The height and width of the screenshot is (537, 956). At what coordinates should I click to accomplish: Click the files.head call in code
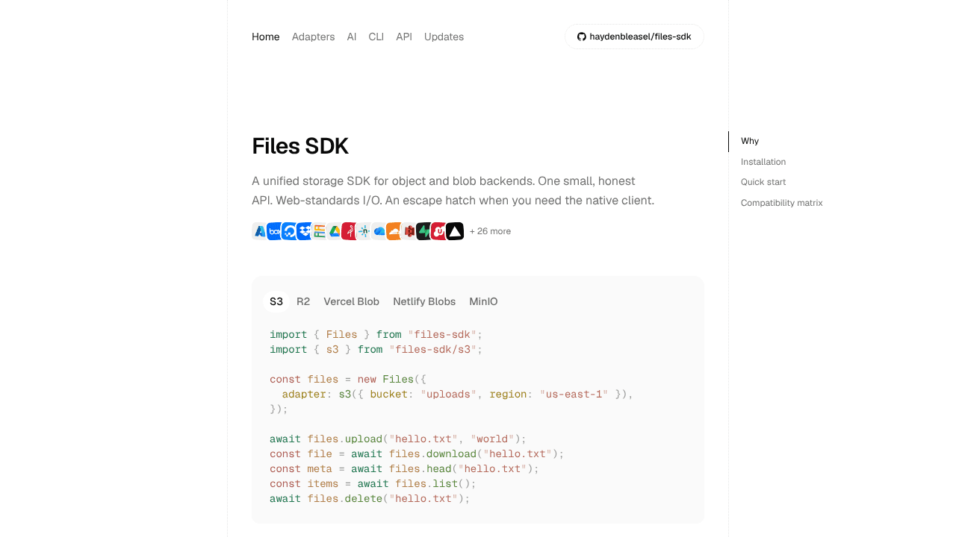[x=420, y=468]
